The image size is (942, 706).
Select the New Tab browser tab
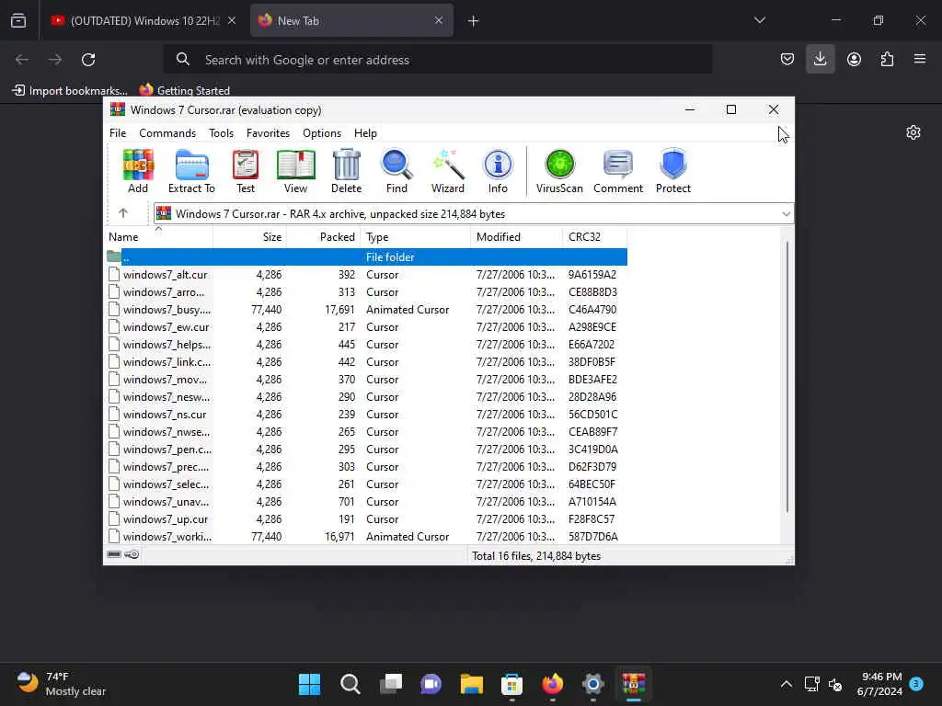tap(342, 21)
